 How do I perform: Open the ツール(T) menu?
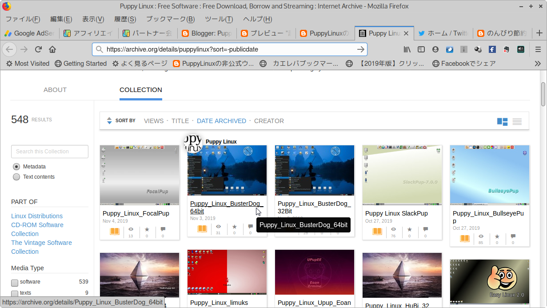click(x=219, y=19)
